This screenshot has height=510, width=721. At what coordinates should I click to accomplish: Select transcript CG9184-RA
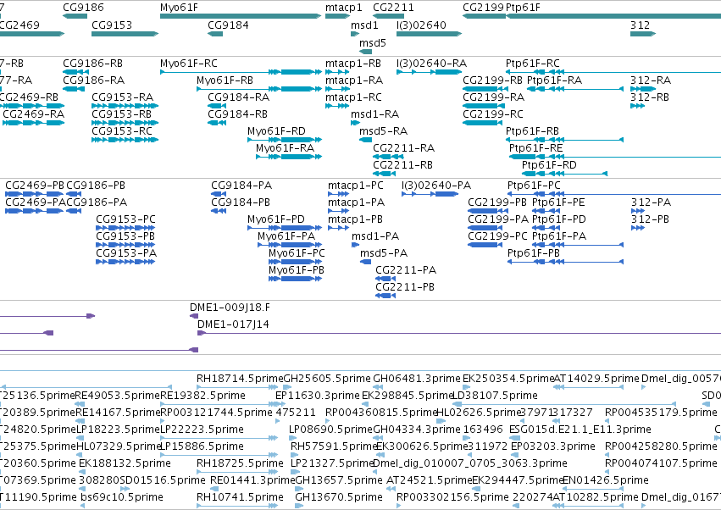pos(217,106)
